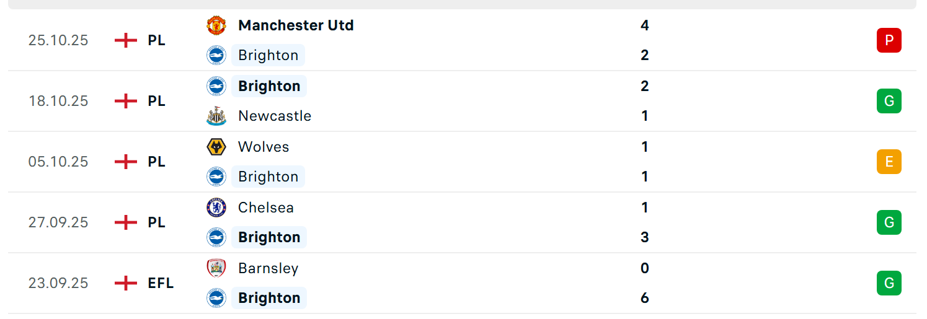Click the Manchester Utd club crest
The width and height of the screenshot is (927, 319).
click(x=216, y=25)
